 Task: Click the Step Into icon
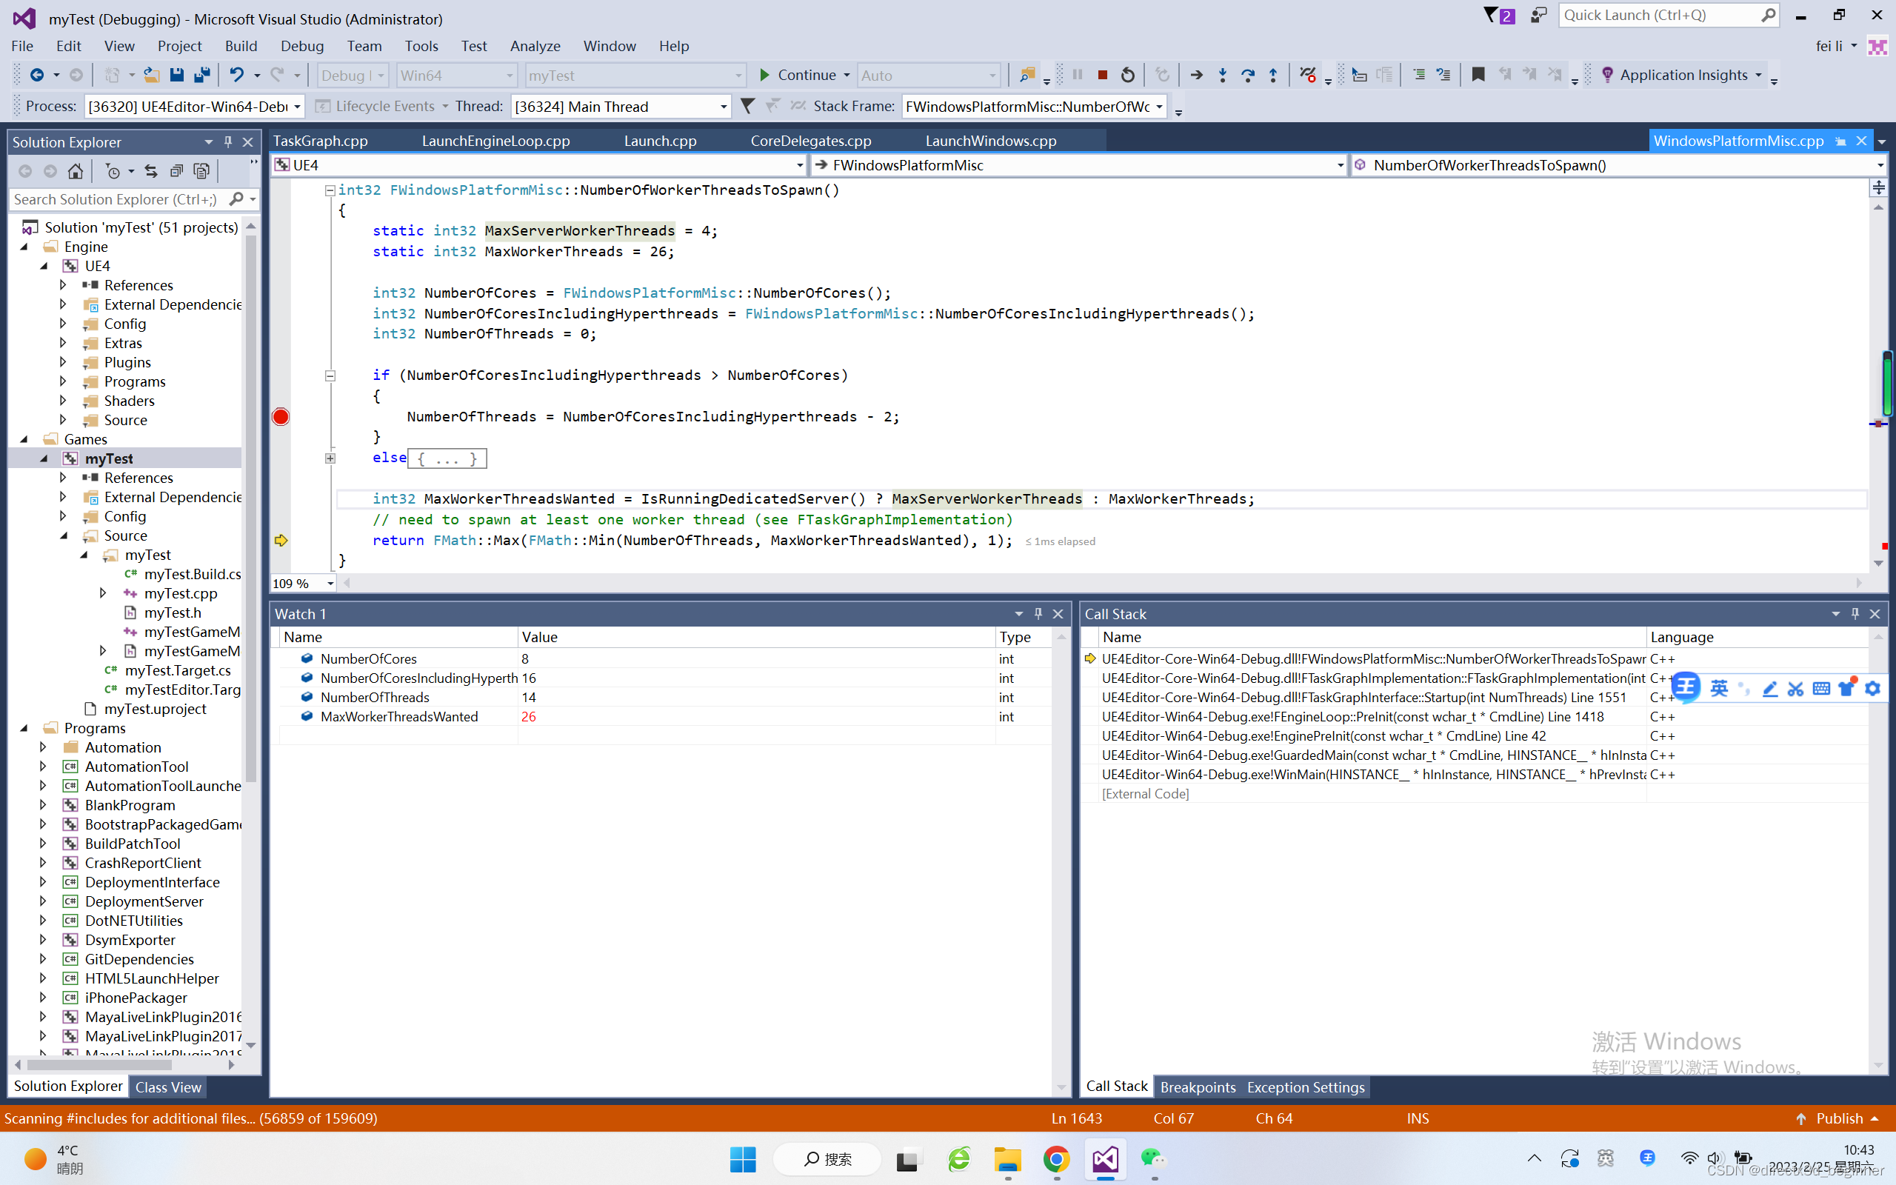click(1222, 76)
